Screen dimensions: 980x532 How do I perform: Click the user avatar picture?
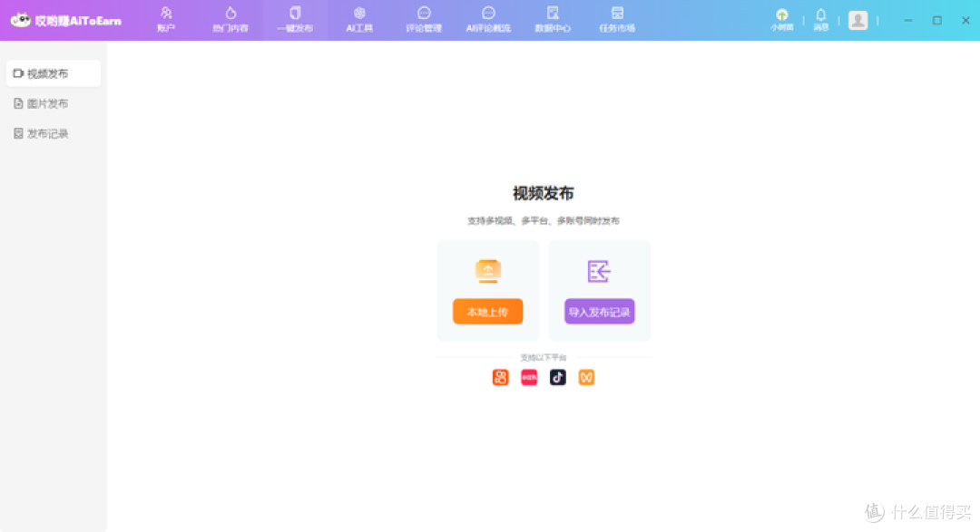click(857, 20)
